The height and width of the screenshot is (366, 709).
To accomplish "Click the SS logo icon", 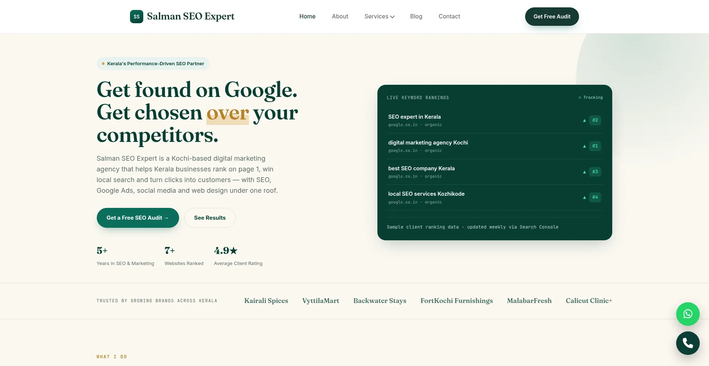I will (136, 17).
